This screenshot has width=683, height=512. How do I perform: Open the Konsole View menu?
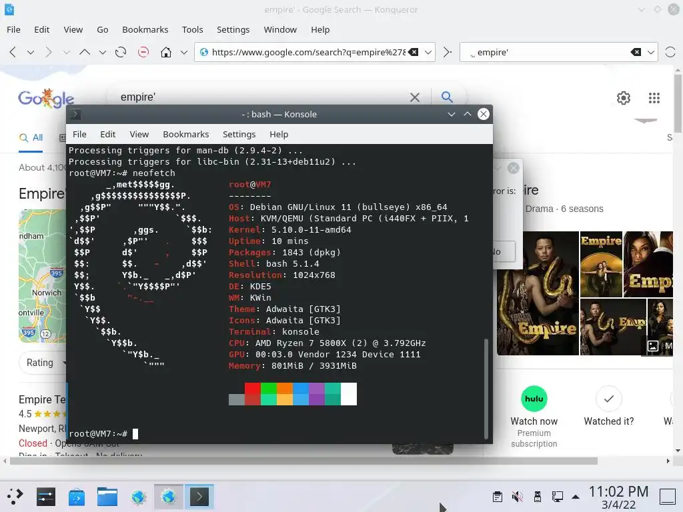pos(139,134)
